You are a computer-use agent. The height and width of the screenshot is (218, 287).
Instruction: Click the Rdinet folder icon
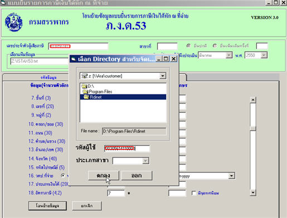(86, 97)
